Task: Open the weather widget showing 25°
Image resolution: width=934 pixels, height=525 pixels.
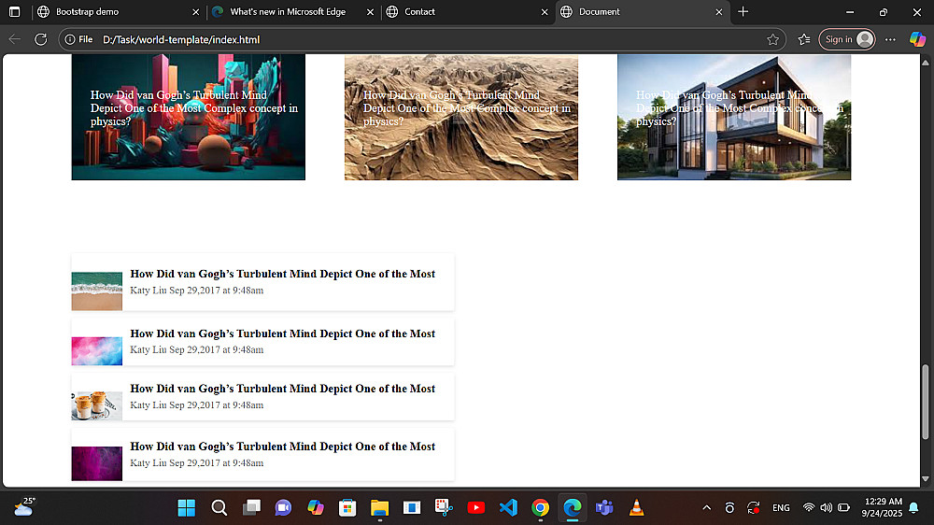Action: (x=24, y=507)
